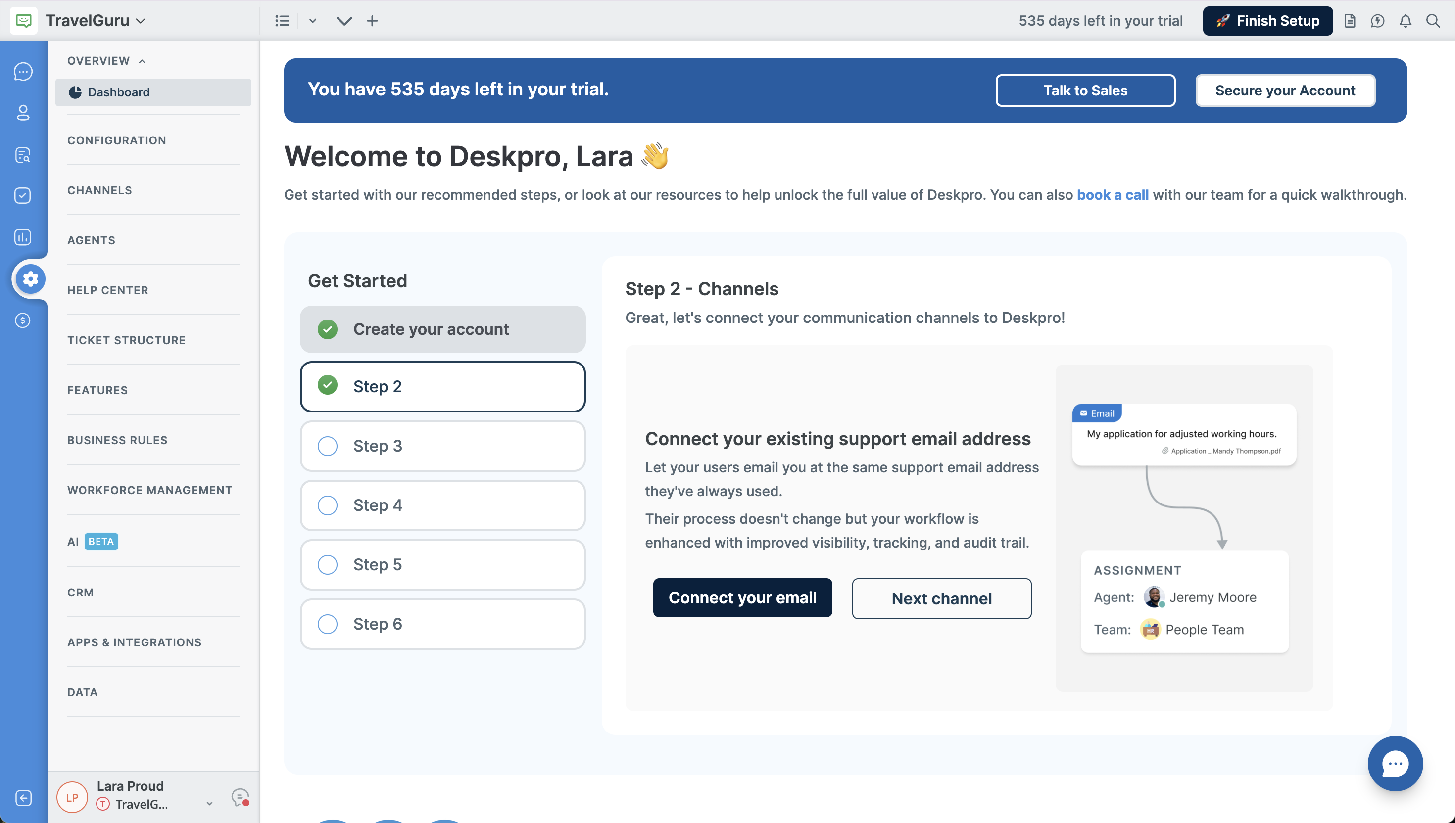Select the Step 3 radio circle
This screenshot has height=823, width=1455.
point(328,446)
